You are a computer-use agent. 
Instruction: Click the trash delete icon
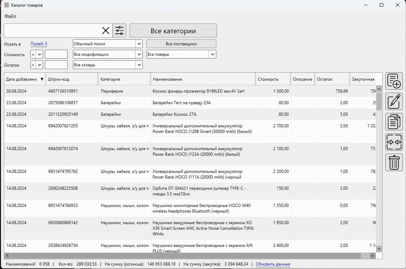(394, 162)
